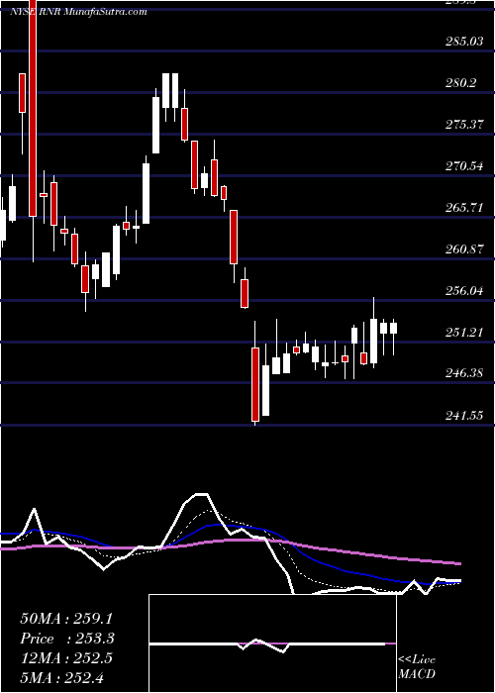This screenshot has height=693, width=495.
Task: Click the <<Live MACD label
Action: coord(417,667)
